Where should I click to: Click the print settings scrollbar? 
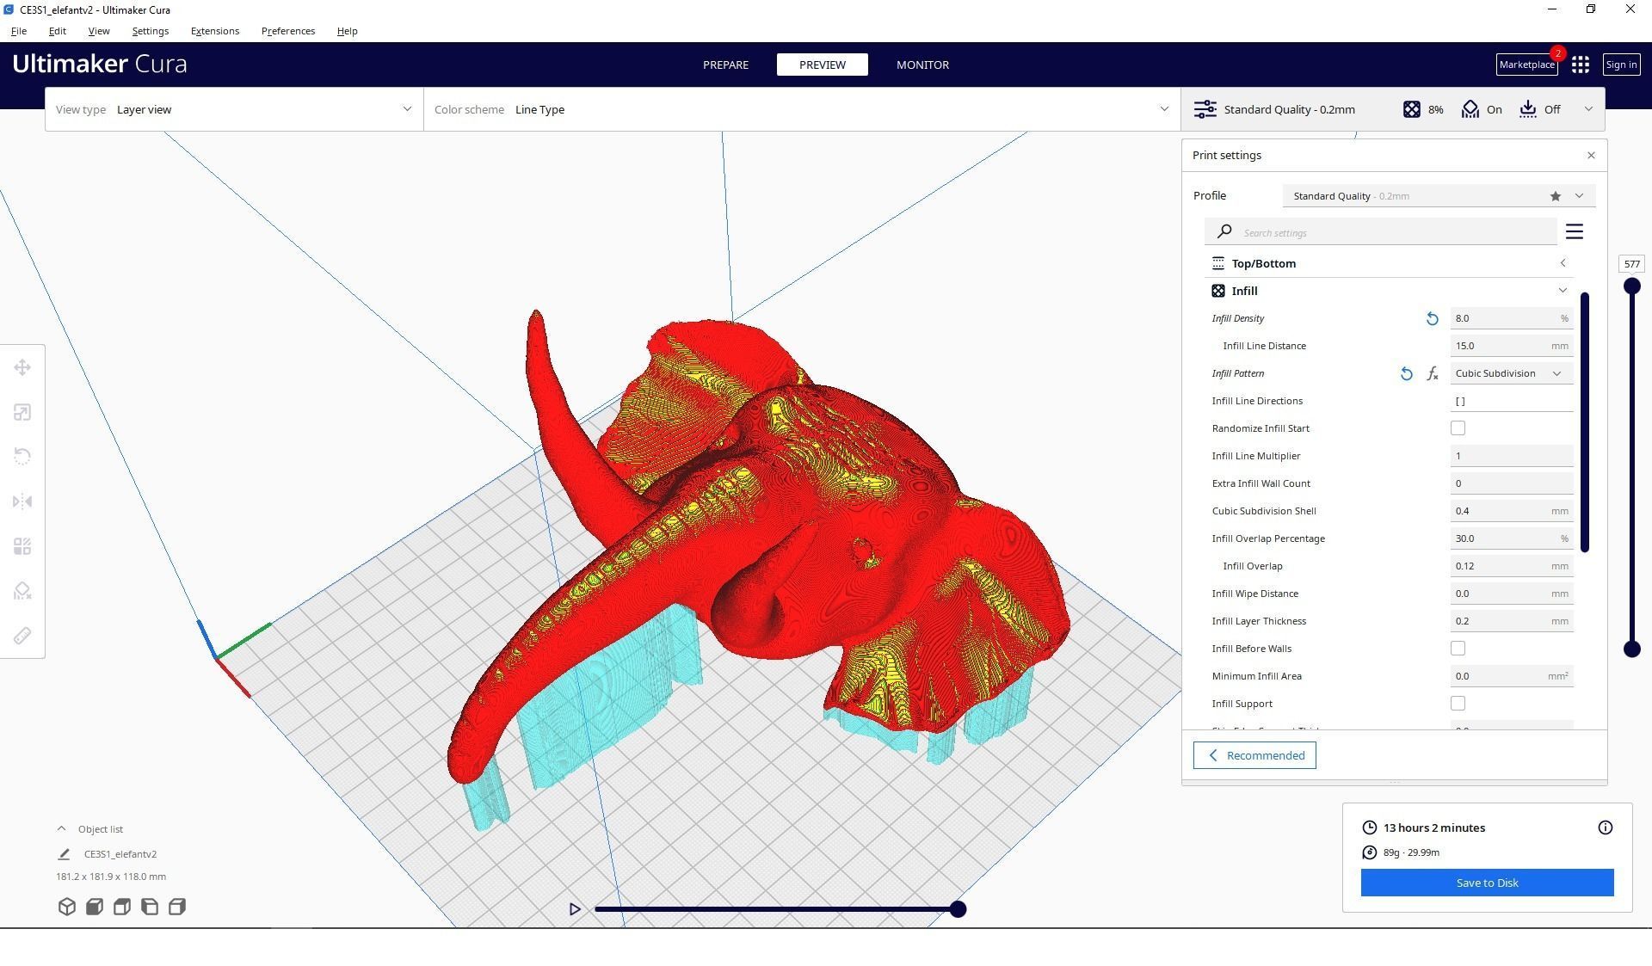point(1584,422)
